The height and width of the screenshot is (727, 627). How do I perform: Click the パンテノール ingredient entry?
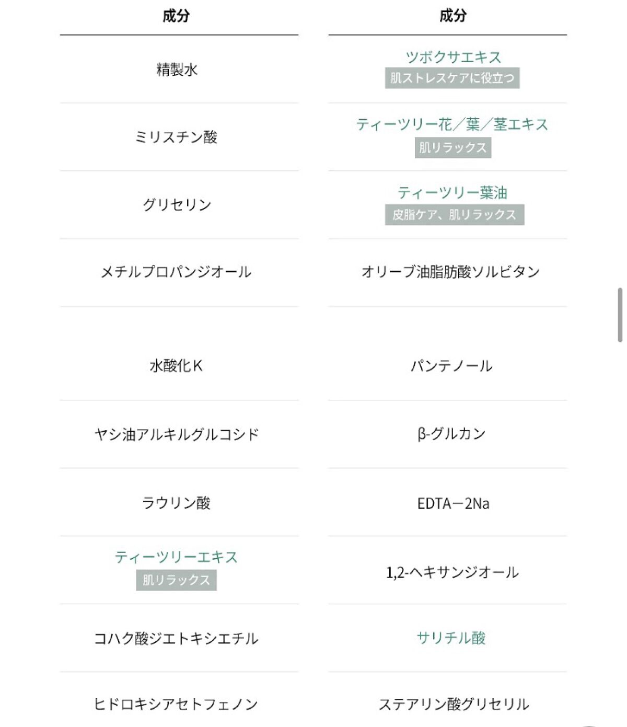click(451, 366)
